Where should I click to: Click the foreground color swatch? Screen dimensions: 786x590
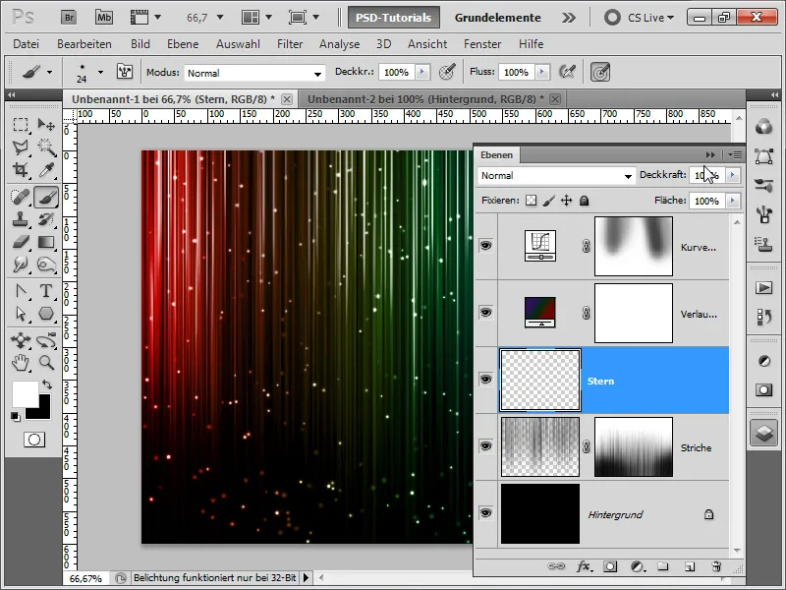[25, 394]
